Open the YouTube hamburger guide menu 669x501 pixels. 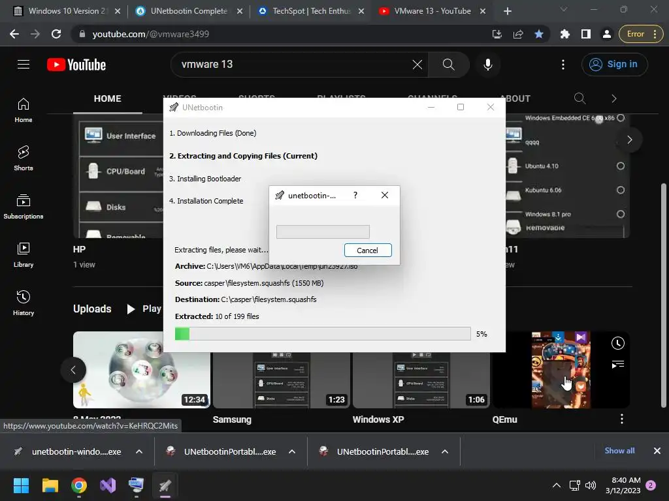tap(24, 65)
